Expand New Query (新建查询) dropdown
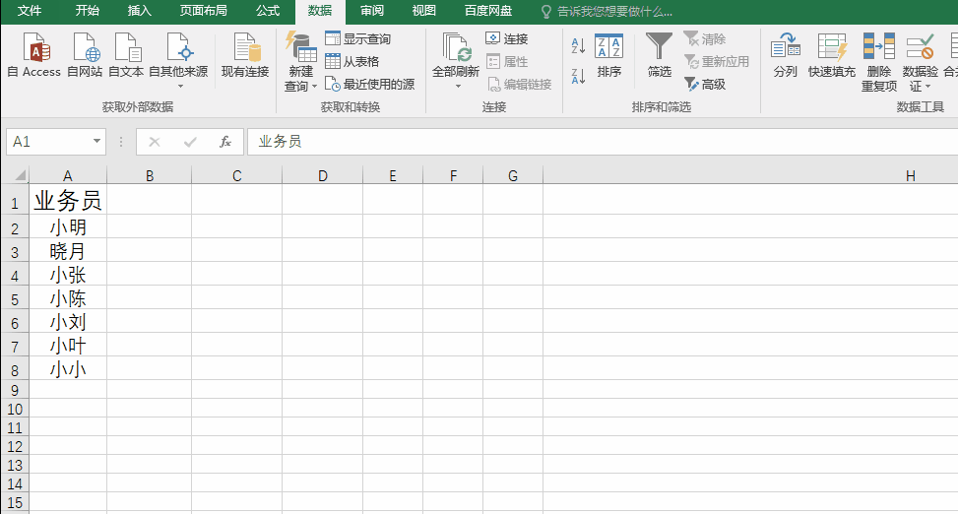 pos(315,87)
